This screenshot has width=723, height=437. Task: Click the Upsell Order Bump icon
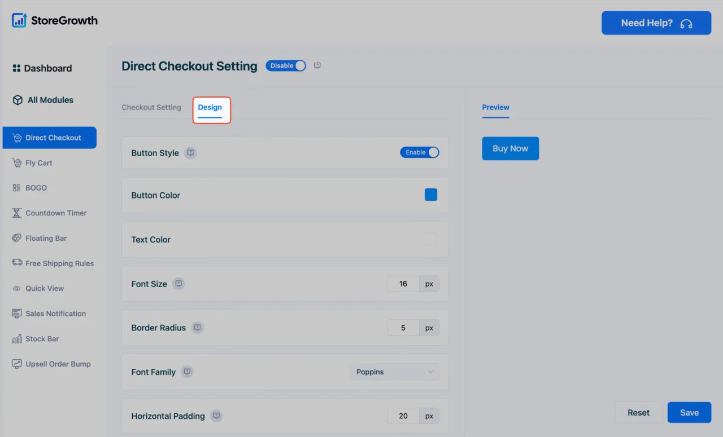16,364
